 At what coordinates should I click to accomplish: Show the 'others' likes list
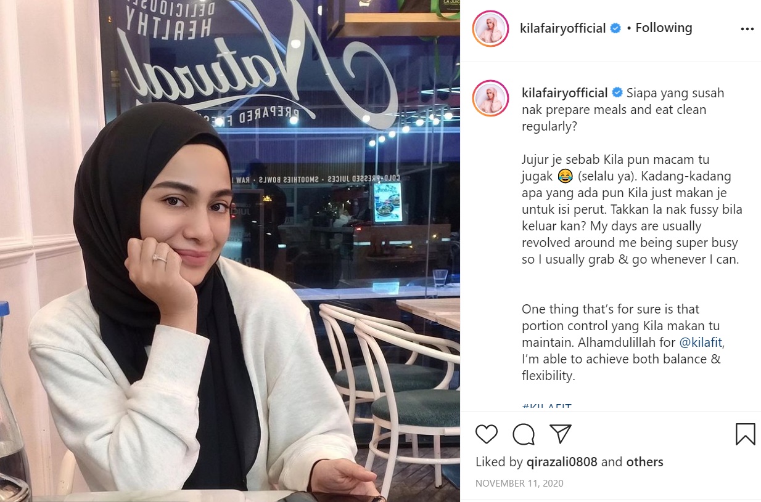click(x=645, y=462)
